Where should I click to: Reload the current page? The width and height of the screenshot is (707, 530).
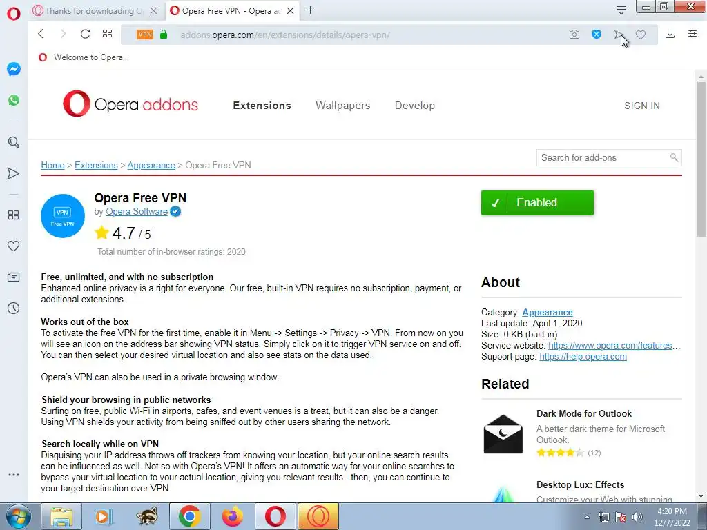[85, 34]
